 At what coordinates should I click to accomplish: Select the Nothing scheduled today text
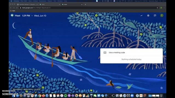click(x=132, y=59)
